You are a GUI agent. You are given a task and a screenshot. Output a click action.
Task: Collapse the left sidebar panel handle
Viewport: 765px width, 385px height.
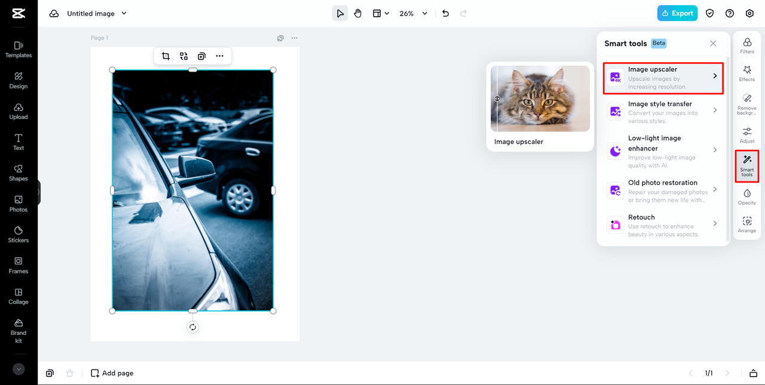(39, 192)
